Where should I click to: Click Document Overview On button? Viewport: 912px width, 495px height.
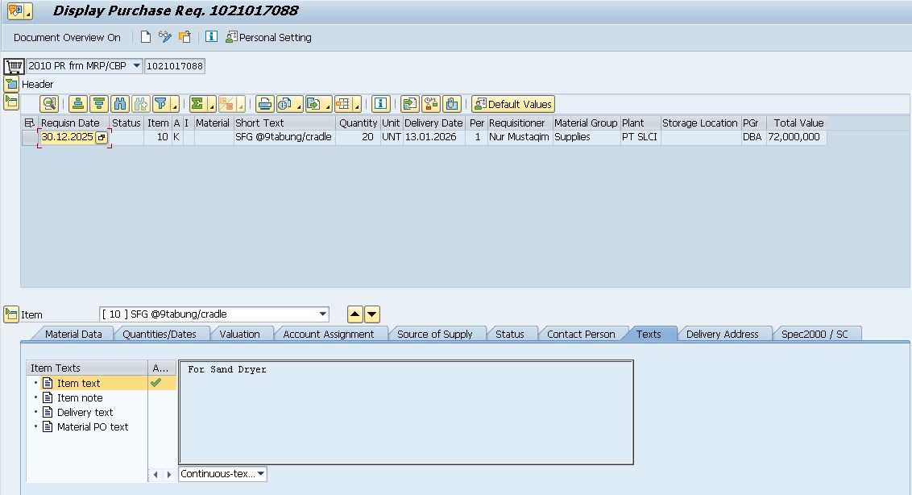(67, 37)
